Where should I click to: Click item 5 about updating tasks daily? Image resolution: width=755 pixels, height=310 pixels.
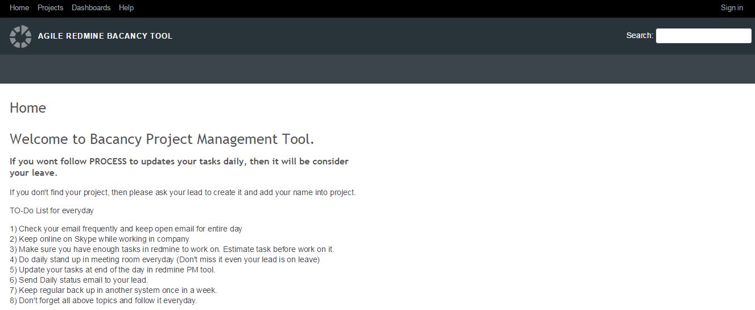(113, 270)
